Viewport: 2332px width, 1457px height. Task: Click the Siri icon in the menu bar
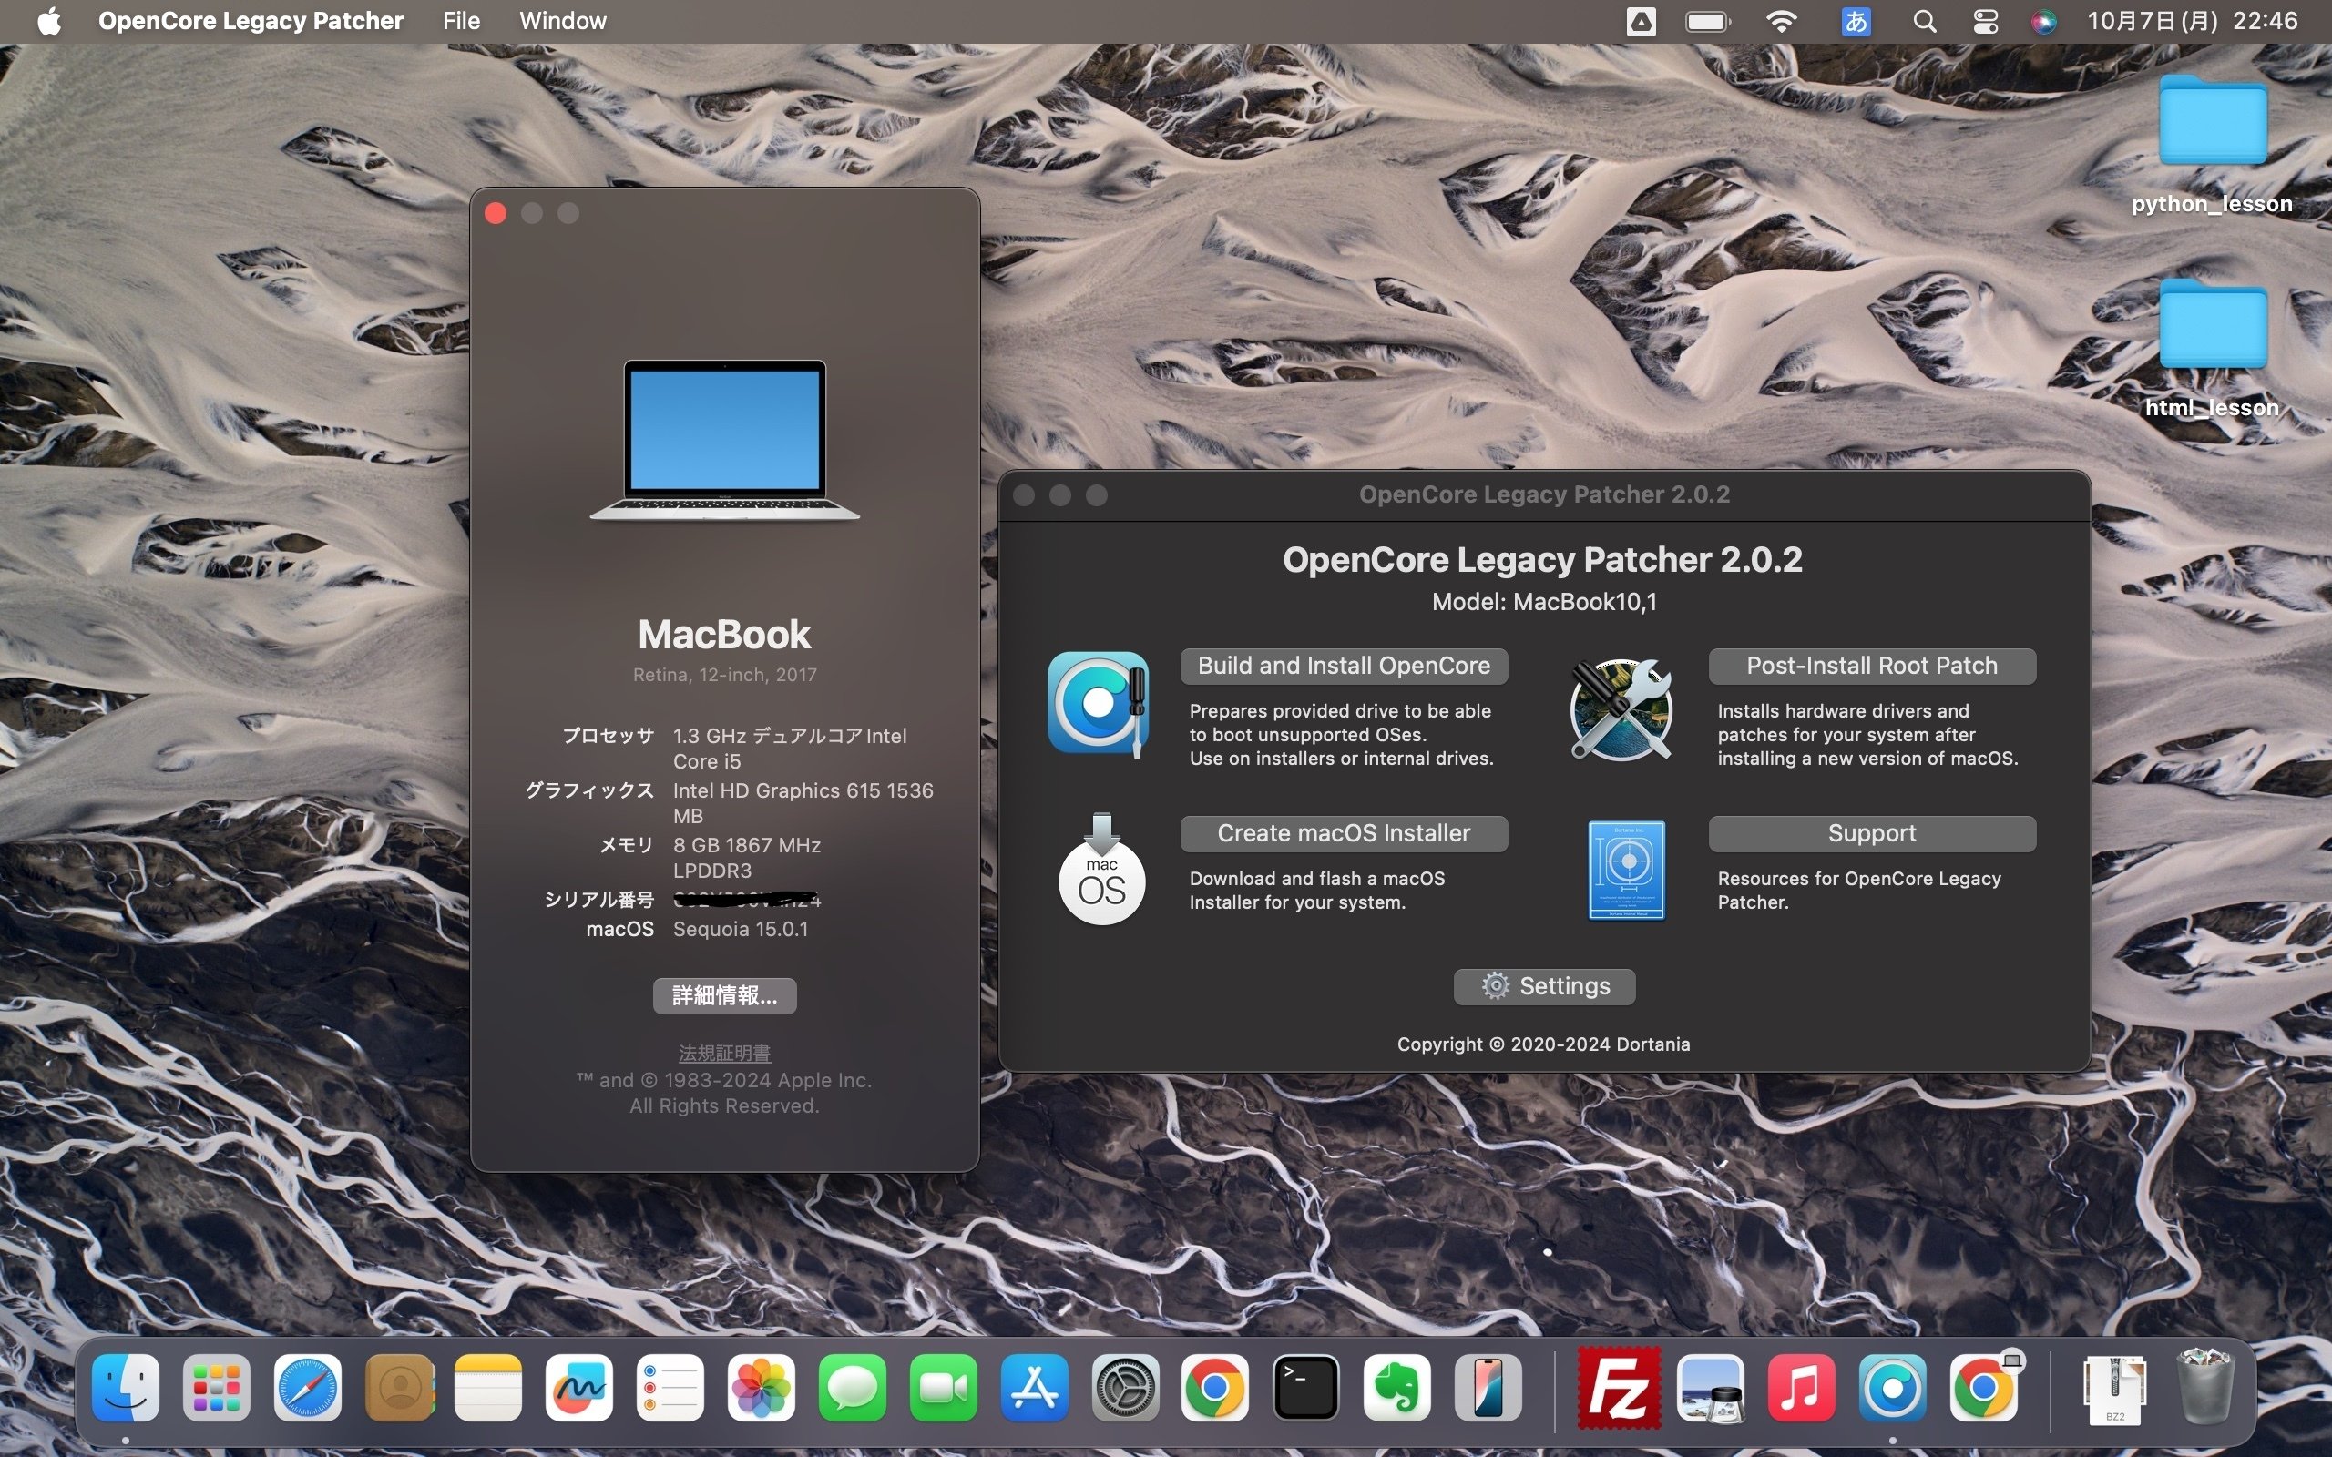(x=2044, y=21)
